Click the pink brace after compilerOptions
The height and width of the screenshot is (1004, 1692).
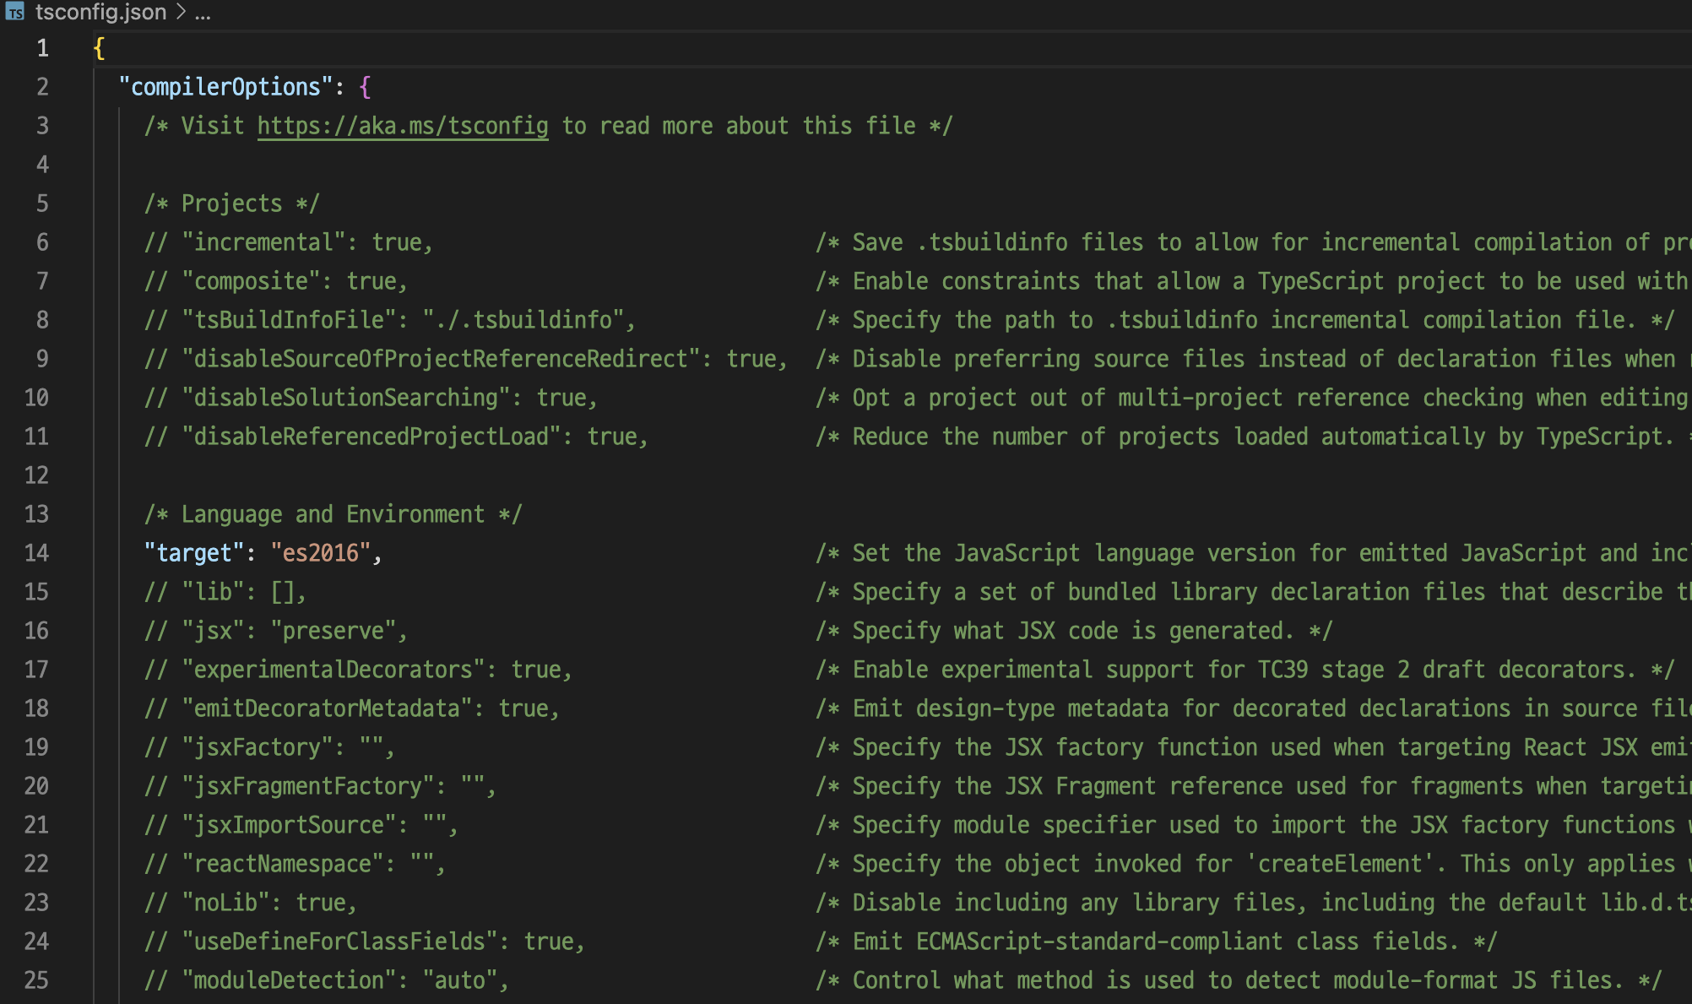point(365,87)
